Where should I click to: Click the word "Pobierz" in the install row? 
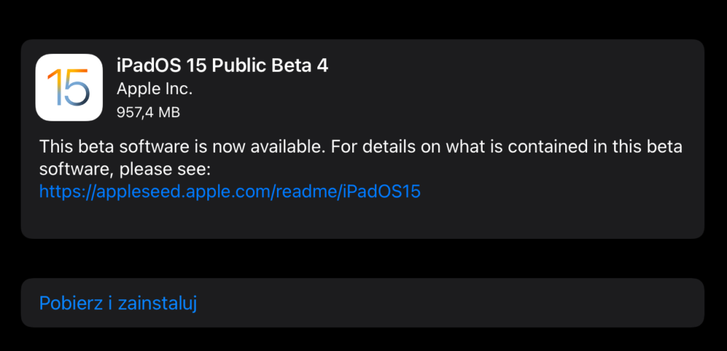click(70, 303)
